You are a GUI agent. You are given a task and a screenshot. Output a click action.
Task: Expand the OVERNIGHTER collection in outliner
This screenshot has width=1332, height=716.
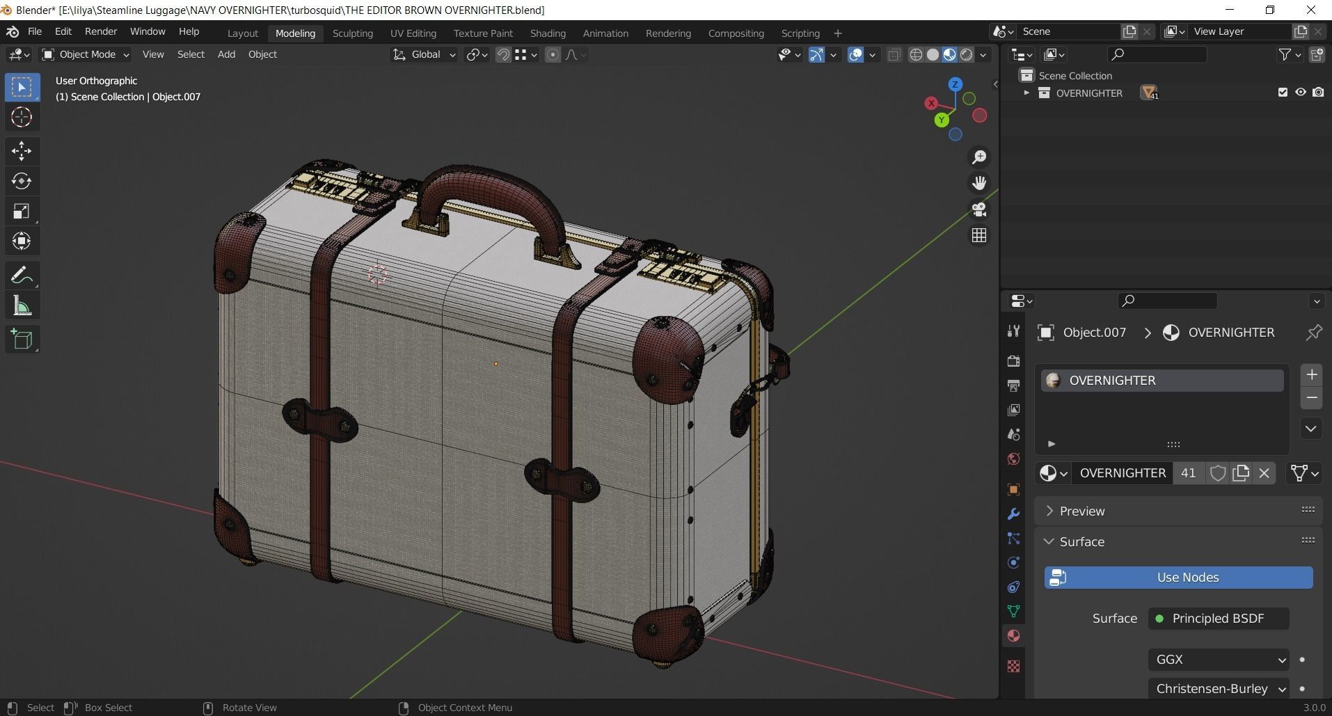[x=1026, y=93]
